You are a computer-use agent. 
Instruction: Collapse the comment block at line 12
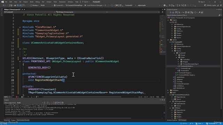(x=20, y=49)
